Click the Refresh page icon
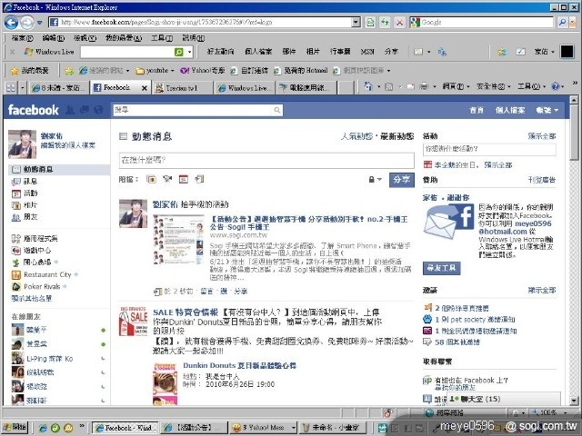This screenshot has height=436, width=582. coord(385,22)
